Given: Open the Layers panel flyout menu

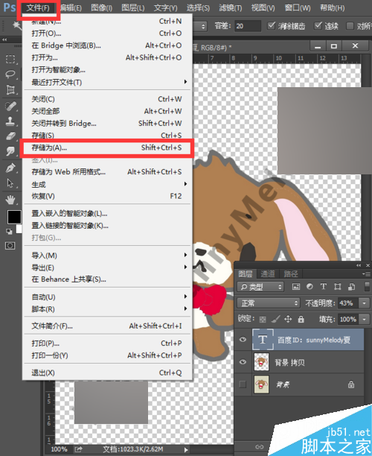Looking at the screenshot, I should click(x=367, y=274).
